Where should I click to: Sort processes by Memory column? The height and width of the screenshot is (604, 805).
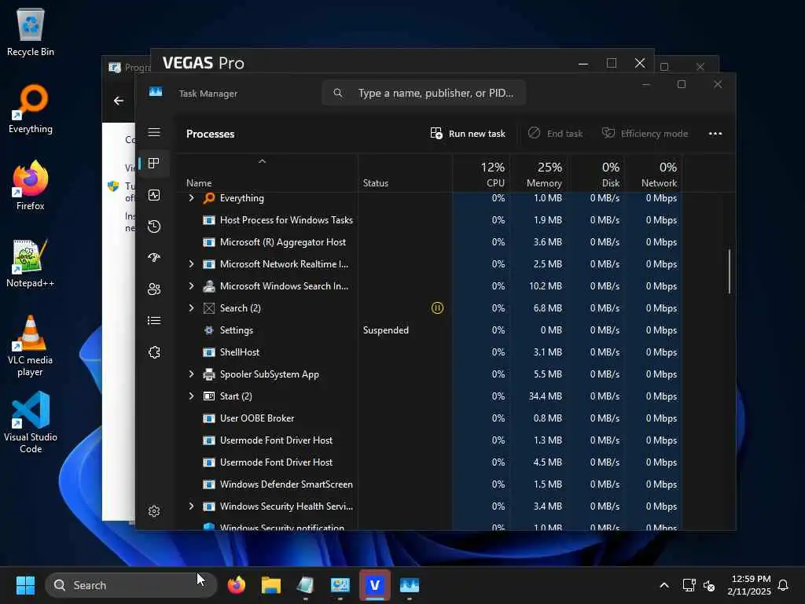pyautogui.click(x=539, y=175)
